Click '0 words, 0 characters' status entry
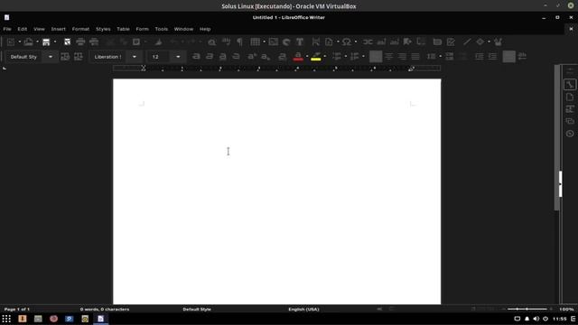Screen dimensions: 578x325 [105, 309]
